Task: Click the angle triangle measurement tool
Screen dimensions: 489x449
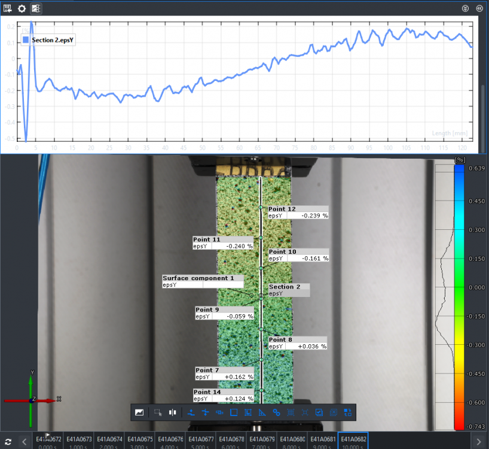Action: [262, 412]
